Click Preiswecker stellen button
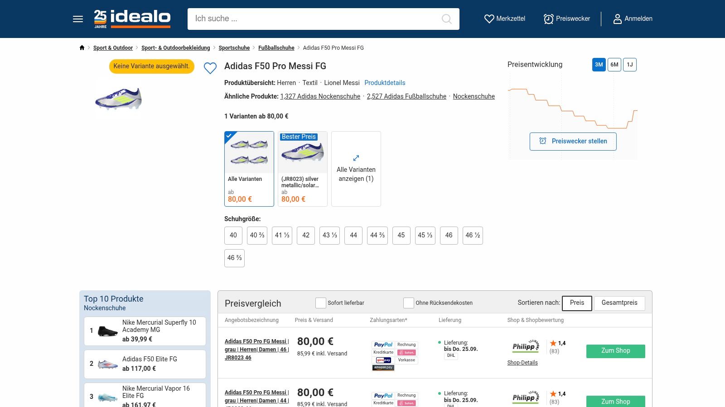The width and height of the screenshot is (725, 407). pos(573,142)
